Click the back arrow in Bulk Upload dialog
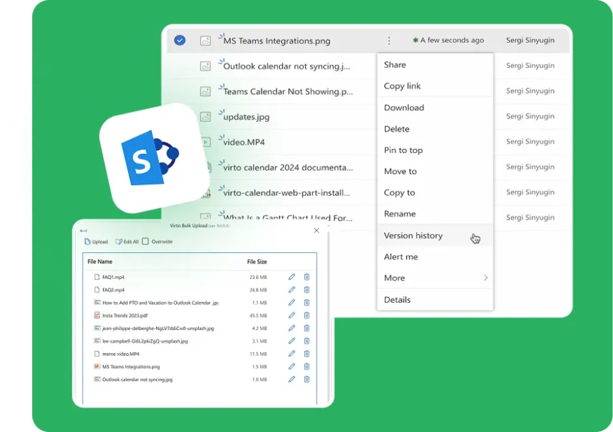This screenshot has height=432, width=613. 83,231
